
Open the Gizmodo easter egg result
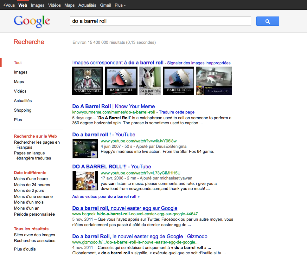[140, 237]
